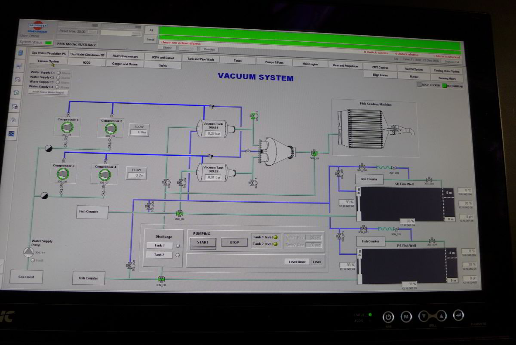
Task: Click valve 309_008 above SB Fish Well
Action: point(362,166)
